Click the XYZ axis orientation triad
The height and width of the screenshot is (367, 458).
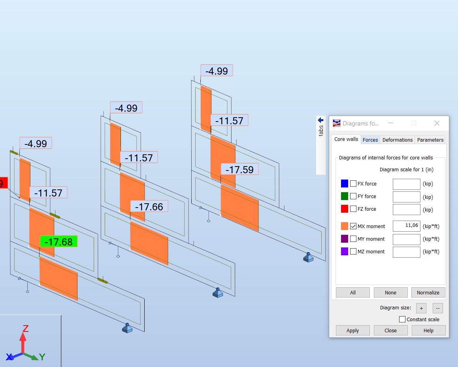tap(26, 344)
